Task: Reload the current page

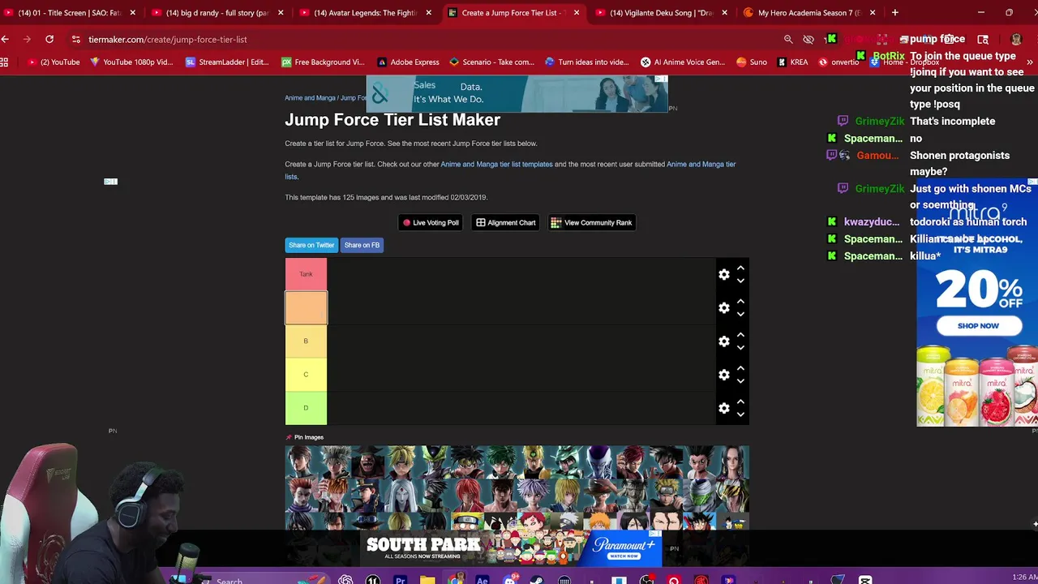Action: tap(49, 39)
